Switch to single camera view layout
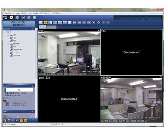165x137 pixels. point(41,22)
